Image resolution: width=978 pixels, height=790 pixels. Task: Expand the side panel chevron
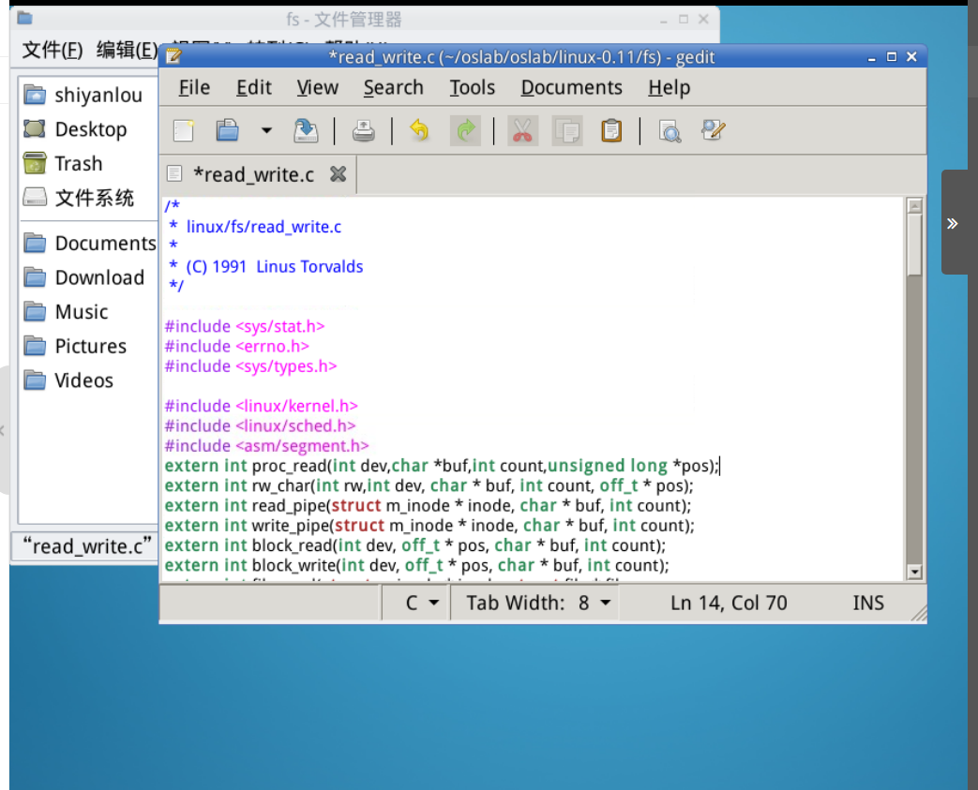pyautogui.click(x=953, y=223)
